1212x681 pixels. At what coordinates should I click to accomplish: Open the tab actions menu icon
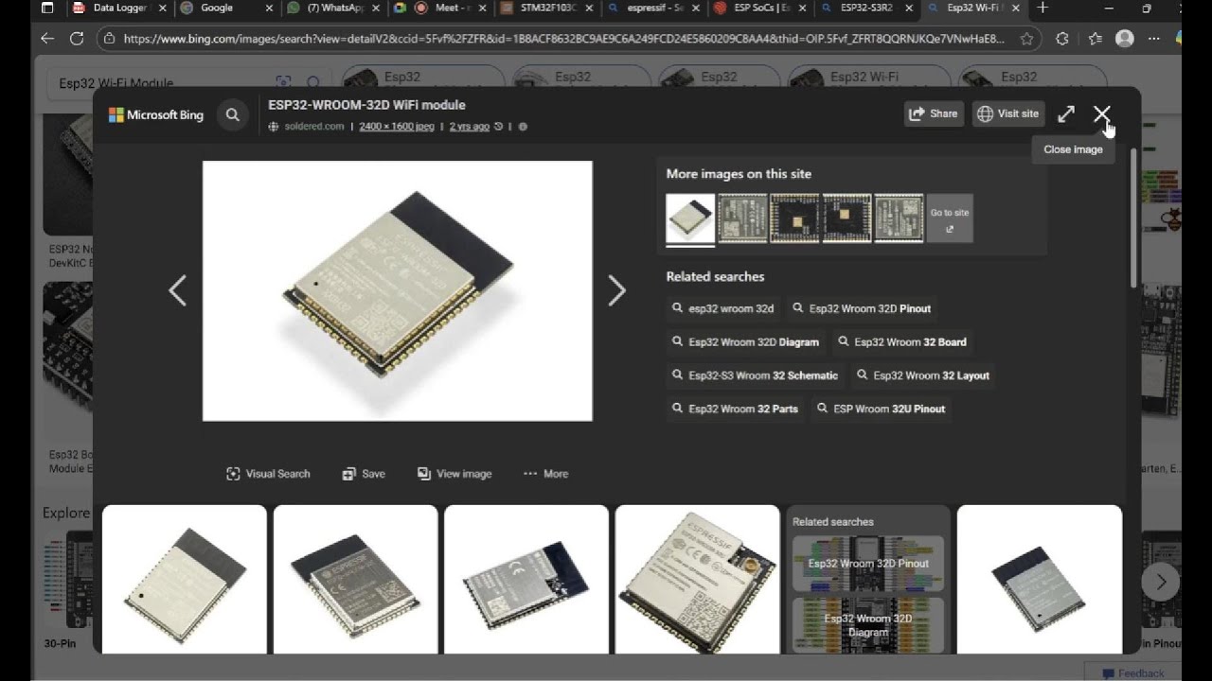(x=47, y=8)
